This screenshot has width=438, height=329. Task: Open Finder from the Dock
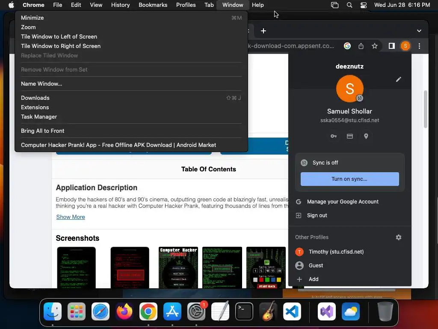point(53,311)
